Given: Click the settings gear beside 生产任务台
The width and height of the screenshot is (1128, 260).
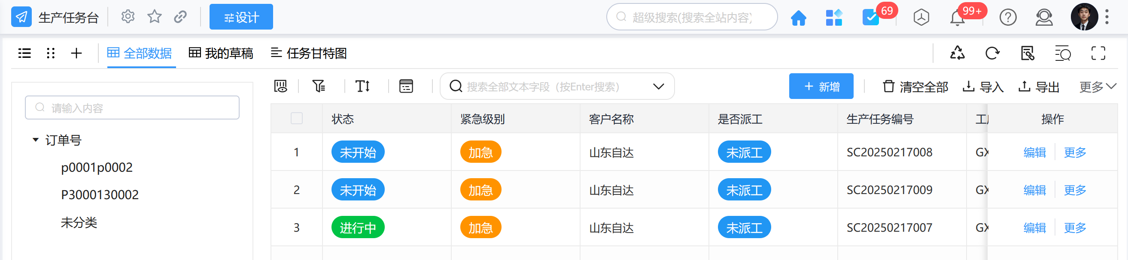Looking at the screenshot, I should tap(128, 17).
